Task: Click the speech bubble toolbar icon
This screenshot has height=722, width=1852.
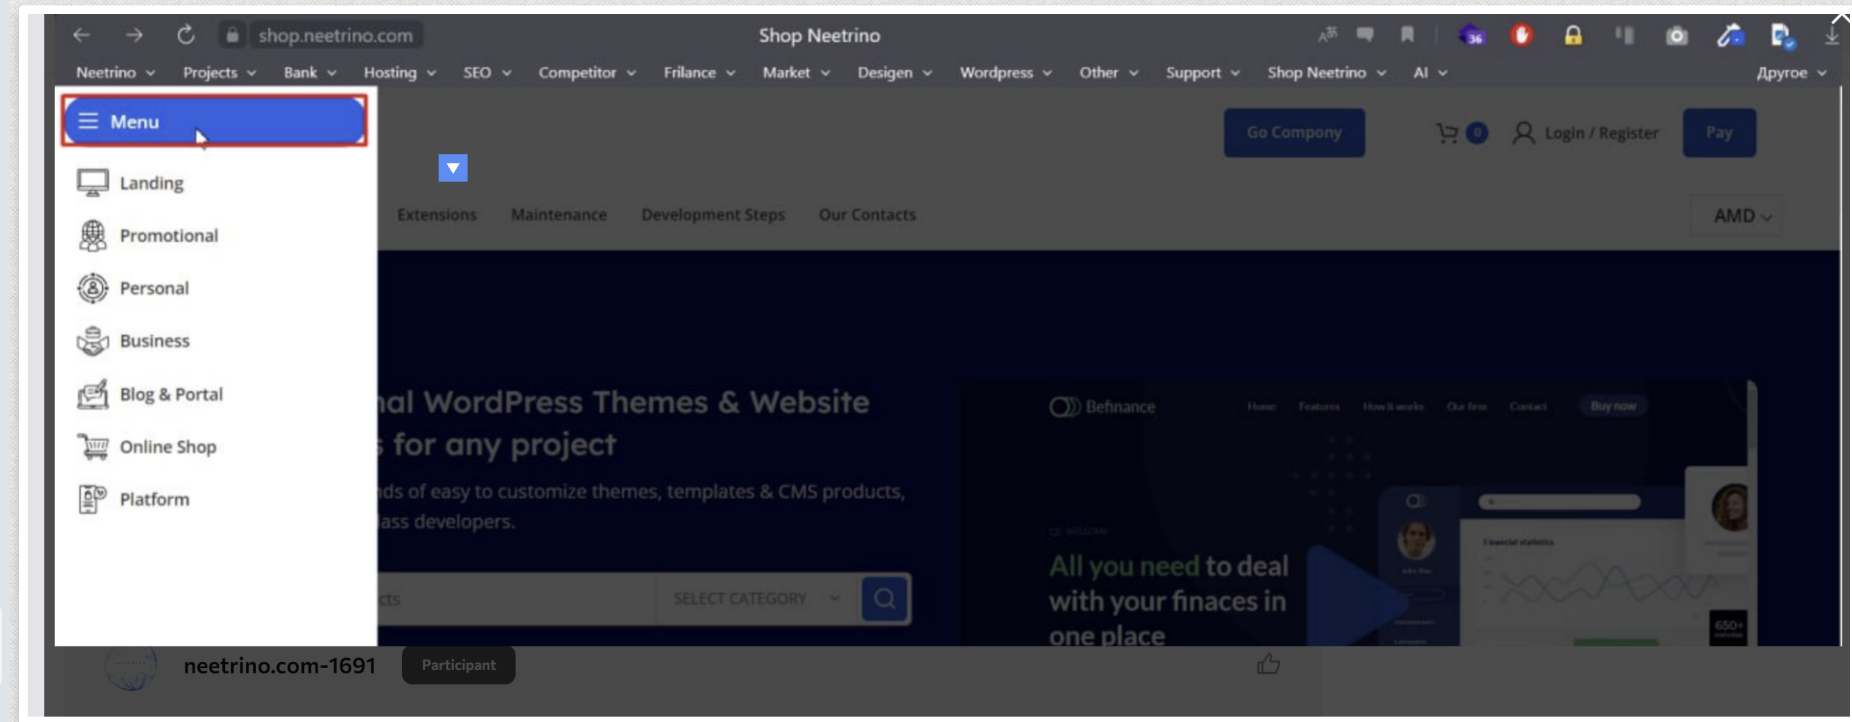Action: [1364, 34]
